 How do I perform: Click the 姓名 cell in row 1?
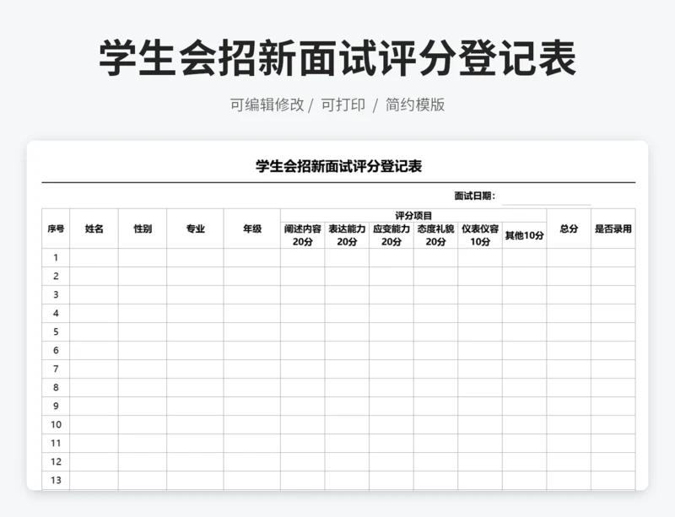tap(94, 257)
